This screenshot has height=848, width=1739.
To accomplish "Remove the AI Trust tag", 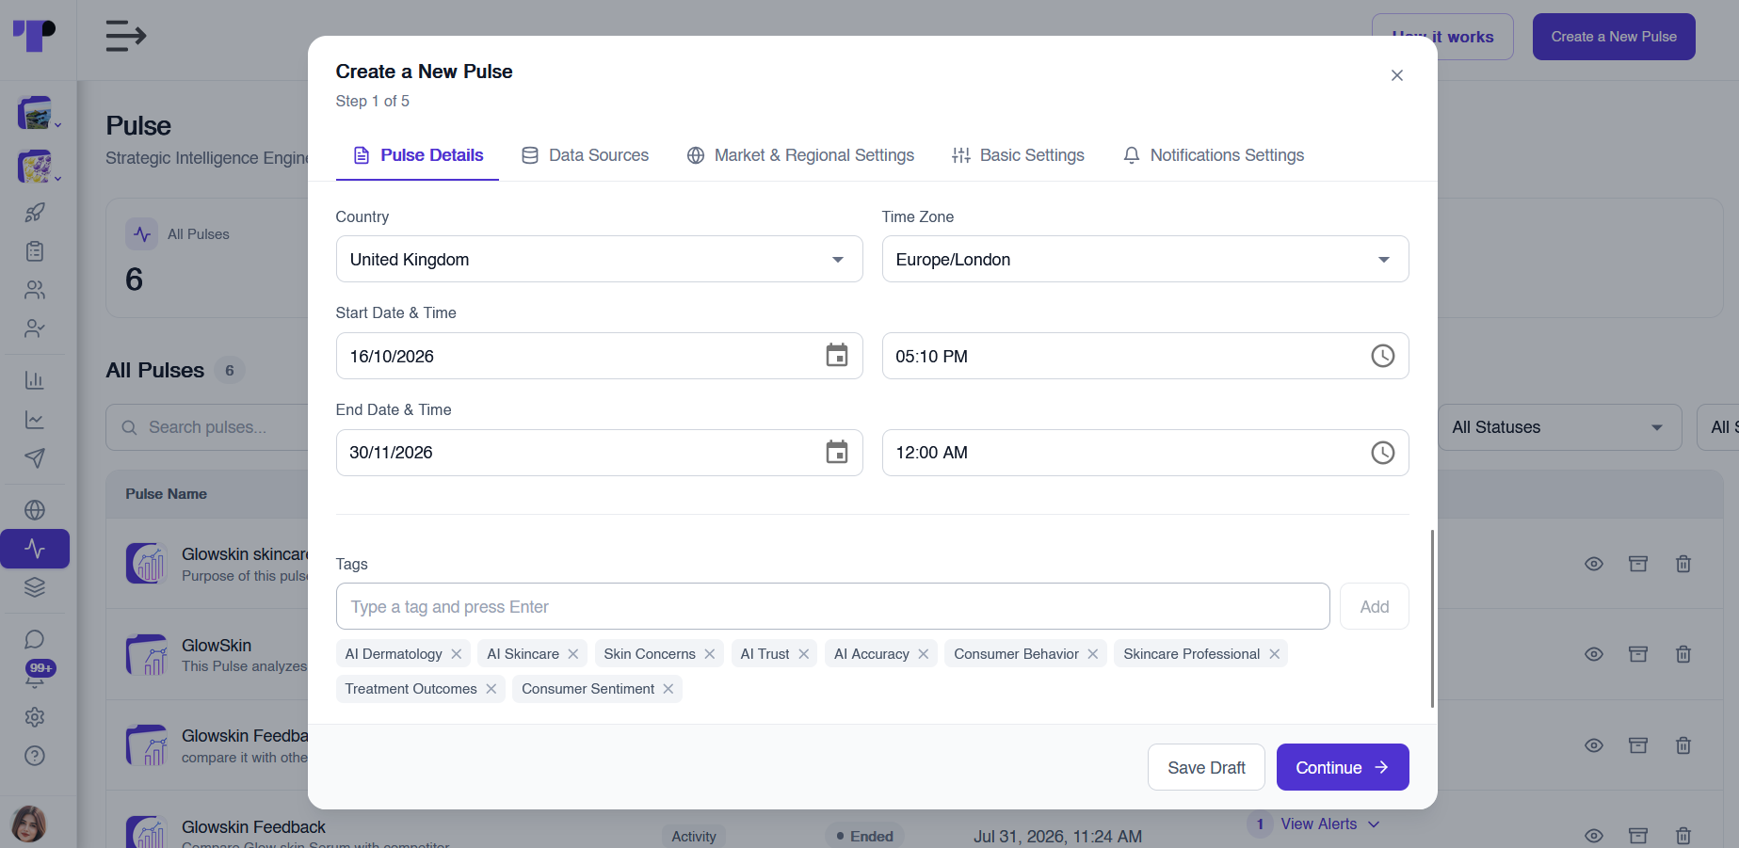I will pos(804,654).
